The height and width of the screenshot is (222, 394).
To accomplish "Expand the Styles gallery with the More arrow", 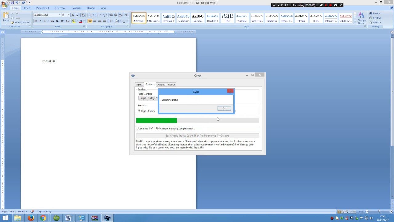I will pos(355,22).
